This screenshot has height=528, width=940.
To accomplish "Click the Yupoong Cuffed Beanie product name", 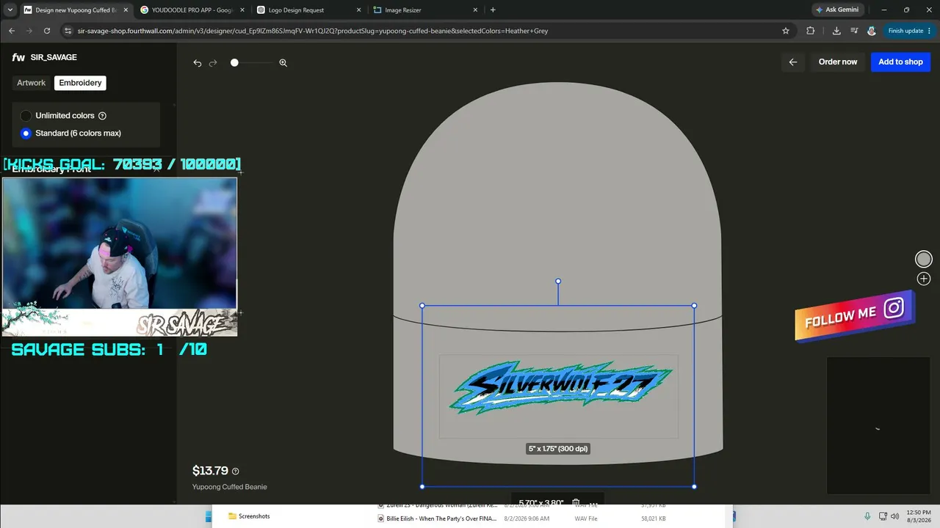I will tap(230, 487).
